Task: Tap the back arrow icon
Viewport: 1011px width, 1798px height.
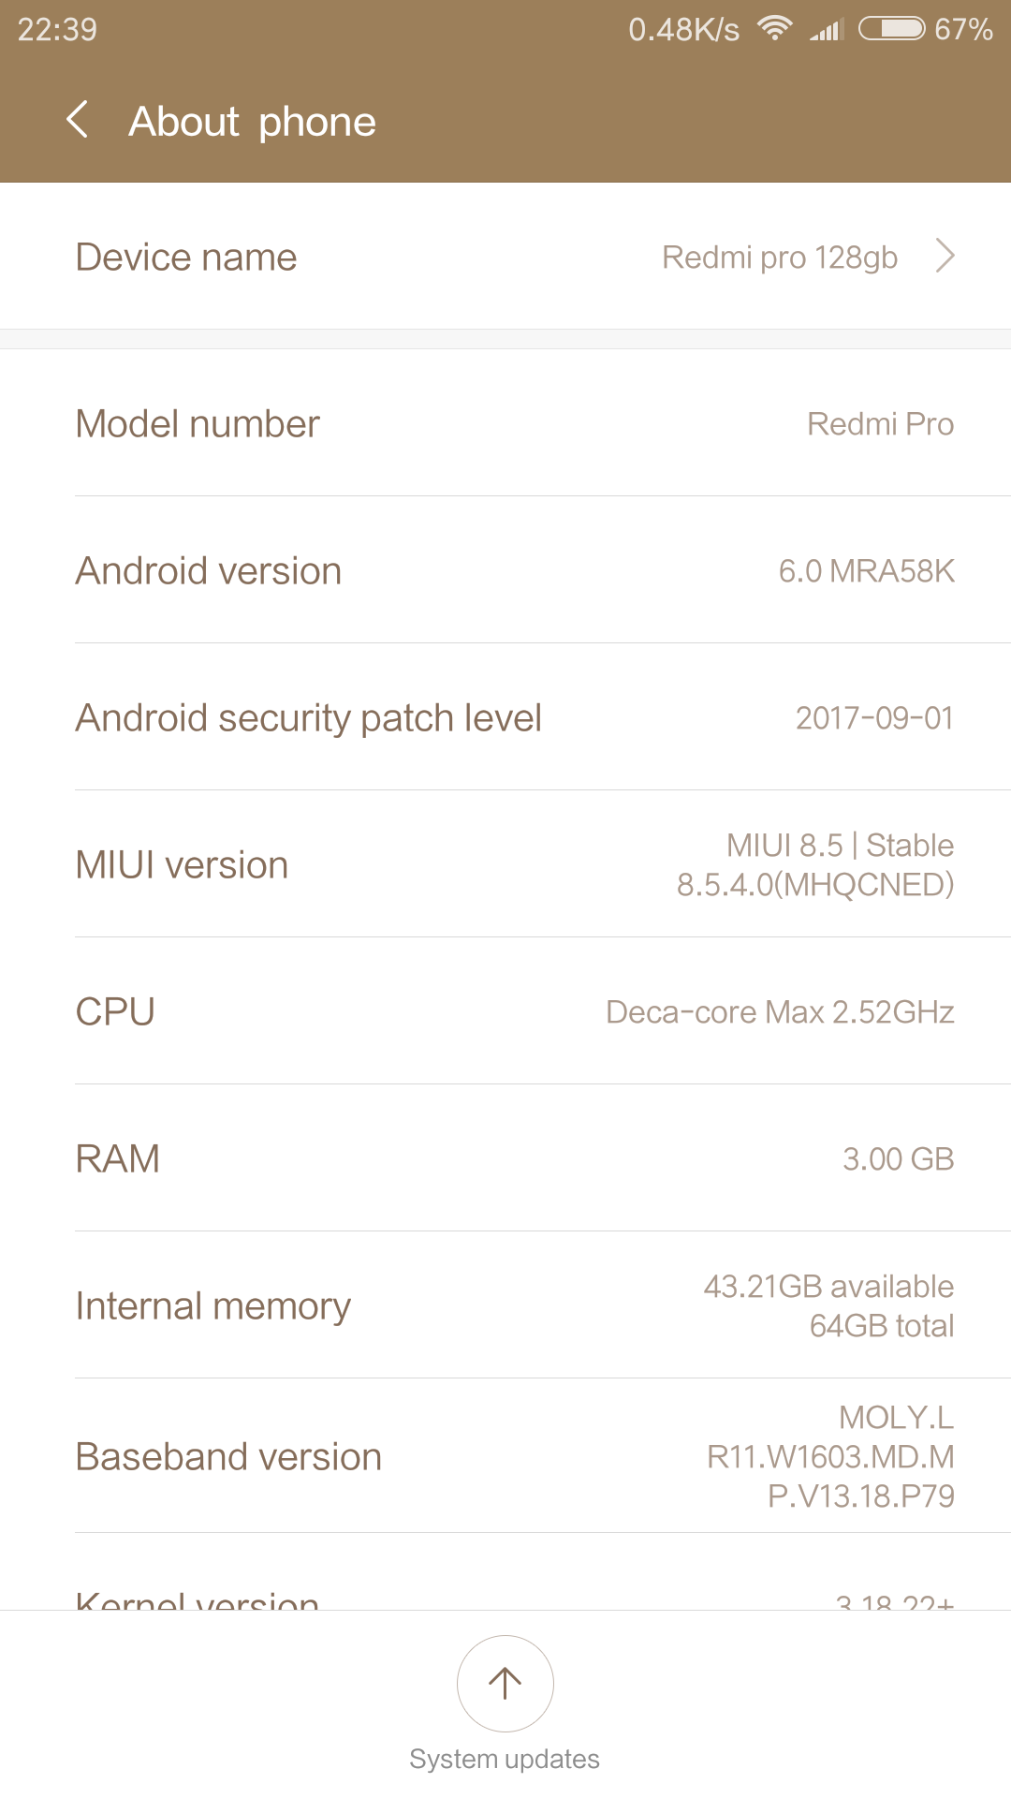Action: click(x=78, y=121)
